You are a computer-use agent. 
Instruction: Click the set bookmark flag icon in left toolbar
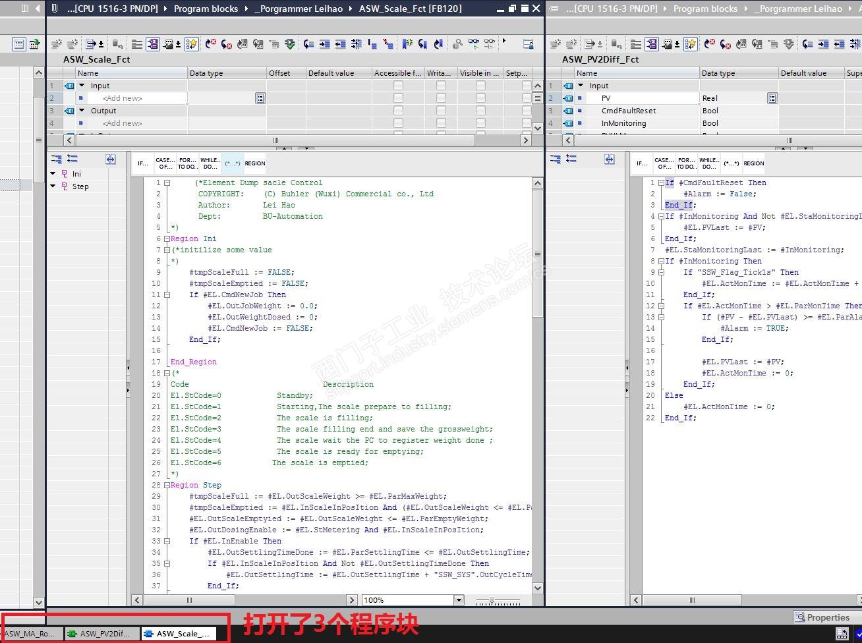tap(407, 44)
